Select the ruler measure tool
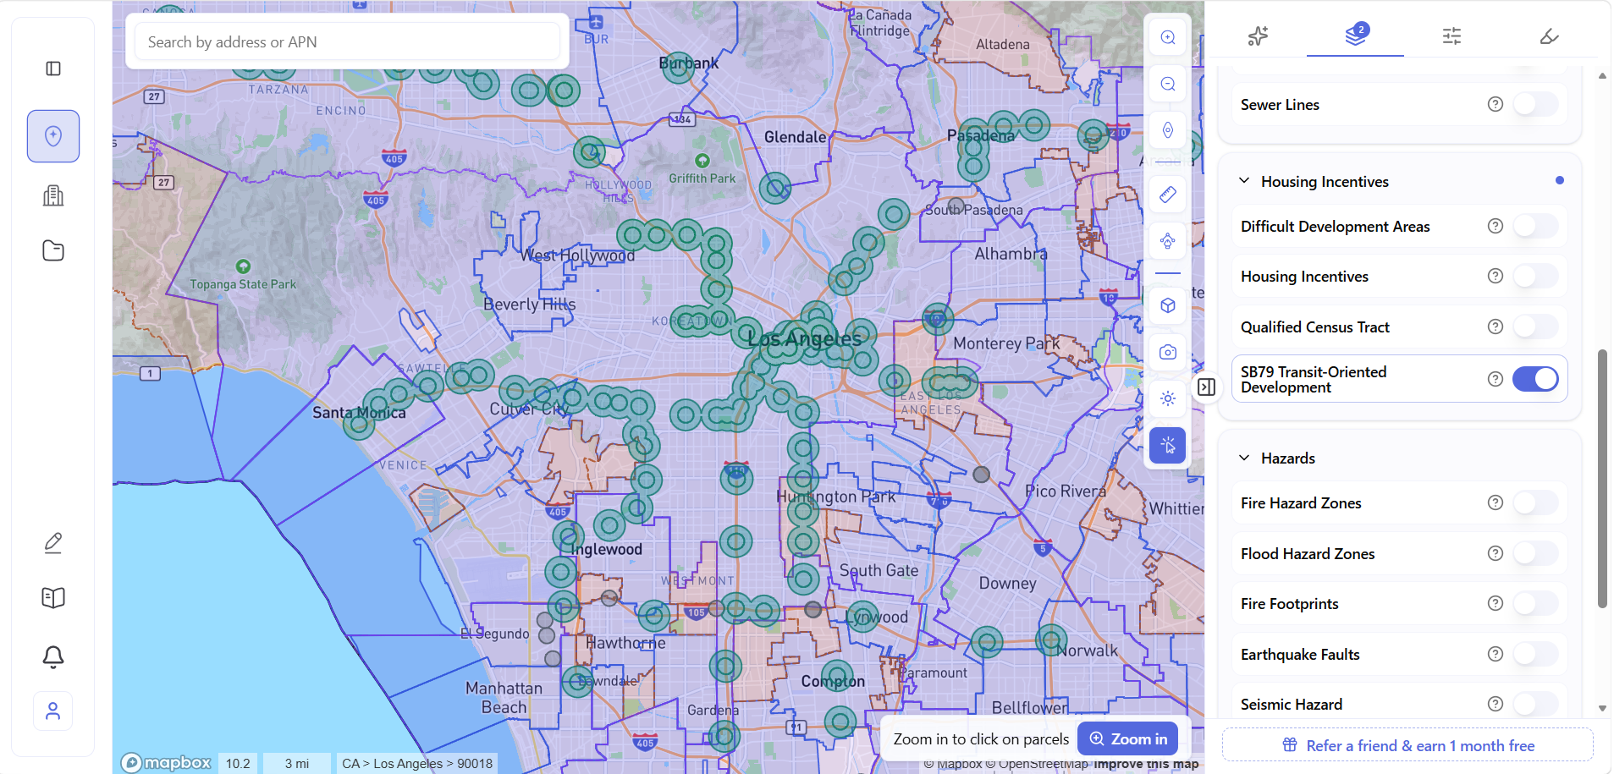Viewport: 1614px width, 774px height. (1168, 195)
